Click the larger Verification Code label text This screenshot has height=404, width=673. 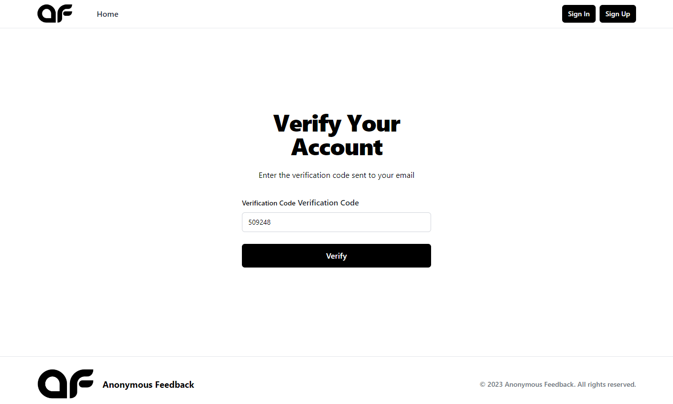328,203
